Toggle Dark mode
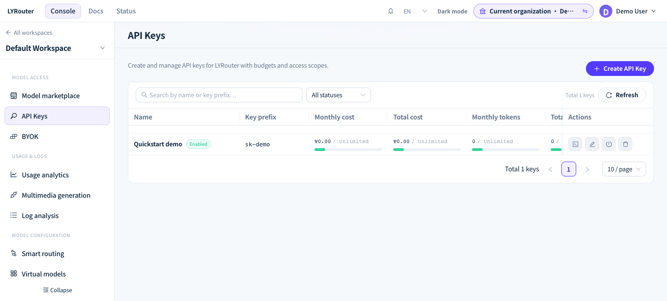Screen dimensions: 667x301 (452, 11)
